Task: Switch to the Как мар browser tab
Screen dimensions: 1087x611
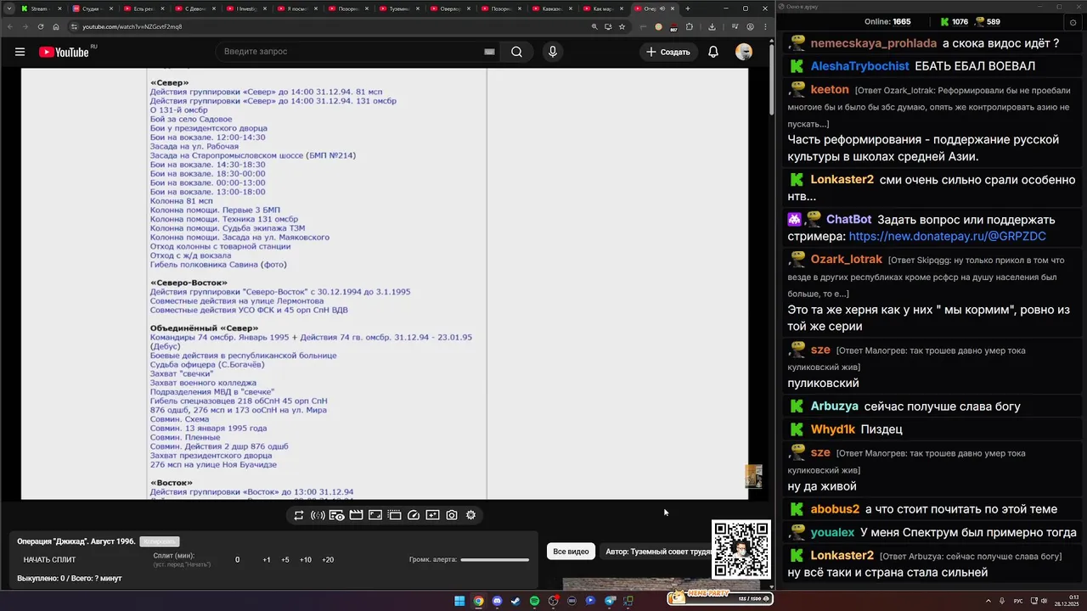Action: pyautogui.click(x=602, y=8)
